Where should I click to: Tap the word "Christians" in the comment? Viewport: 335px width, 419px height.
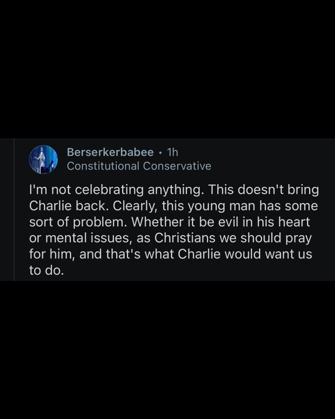[185, 238]
